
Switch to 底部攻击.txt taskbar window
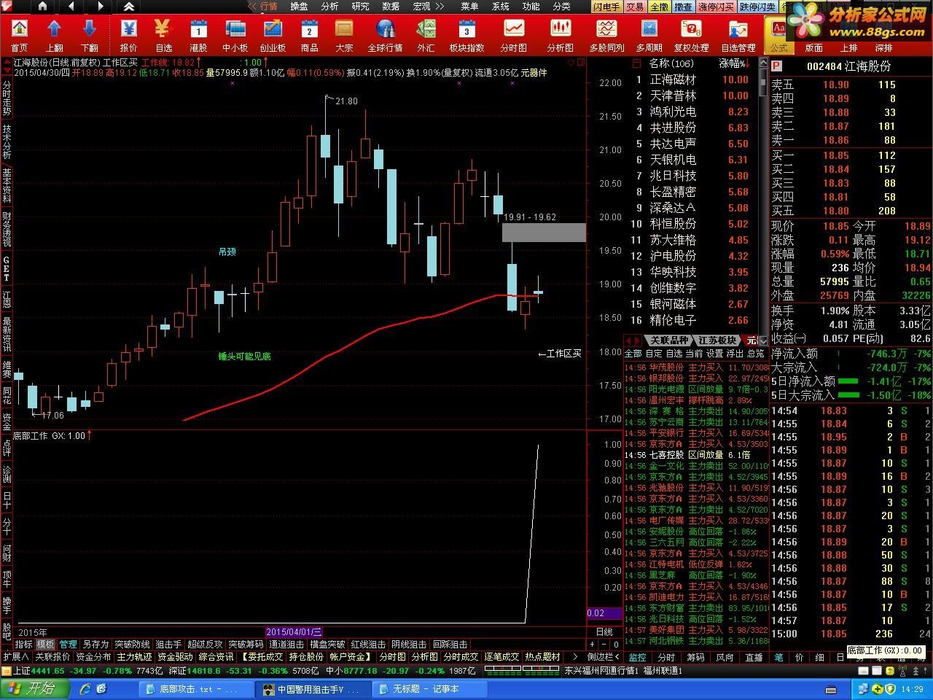point(195,688)
